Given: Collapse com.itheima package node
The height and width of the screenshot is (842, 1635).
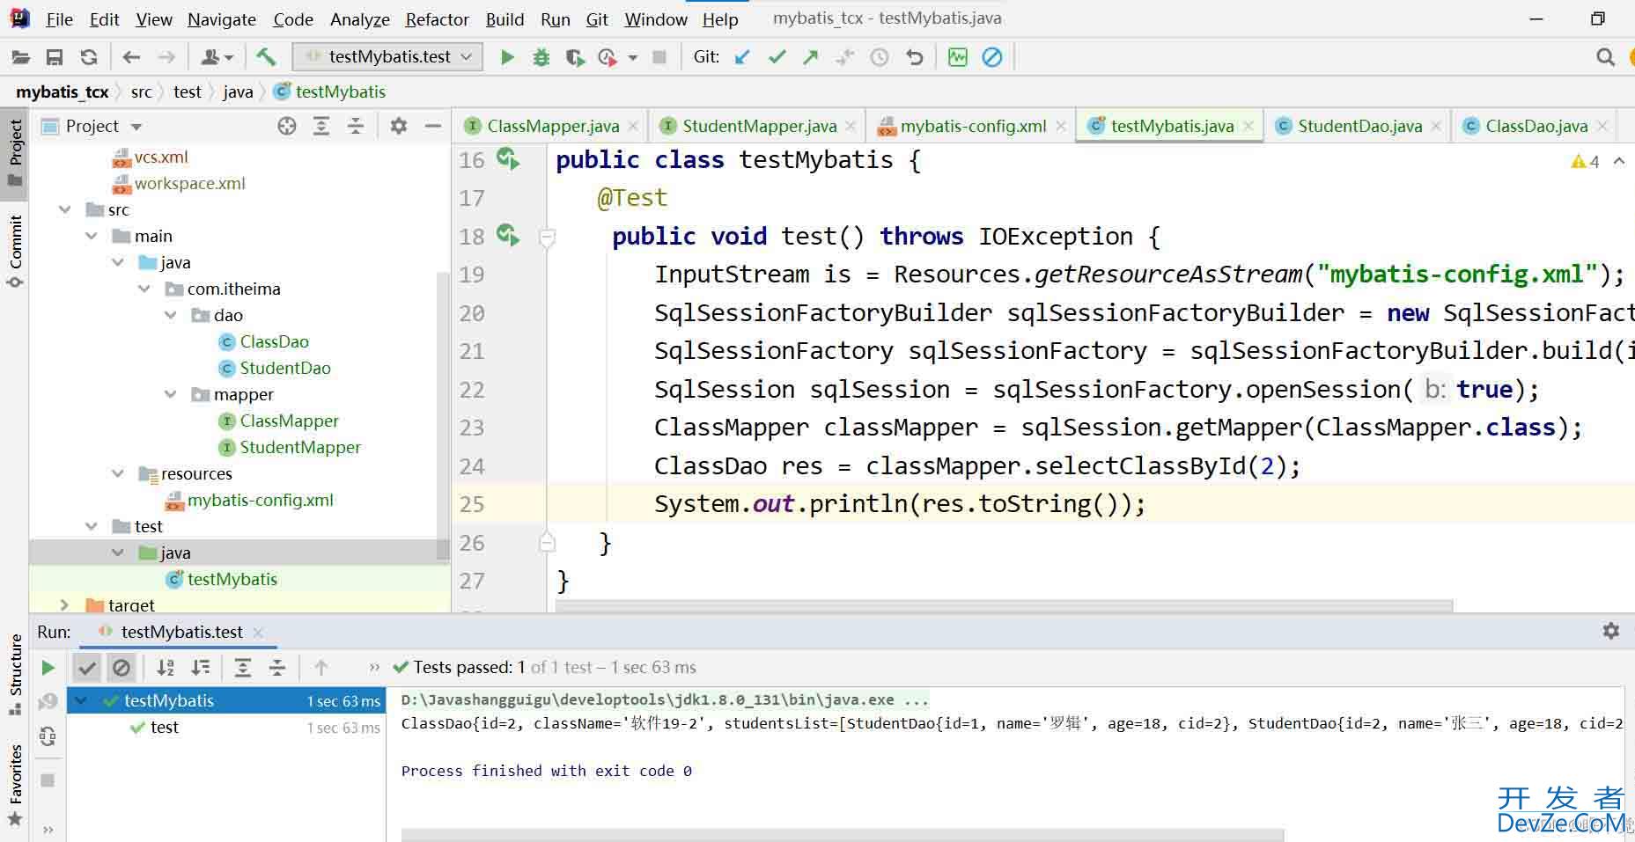Looking at the screenshot, I should tap(144, 289).
